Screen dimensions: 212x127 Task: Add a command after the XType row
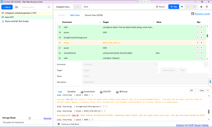[201, 43]
